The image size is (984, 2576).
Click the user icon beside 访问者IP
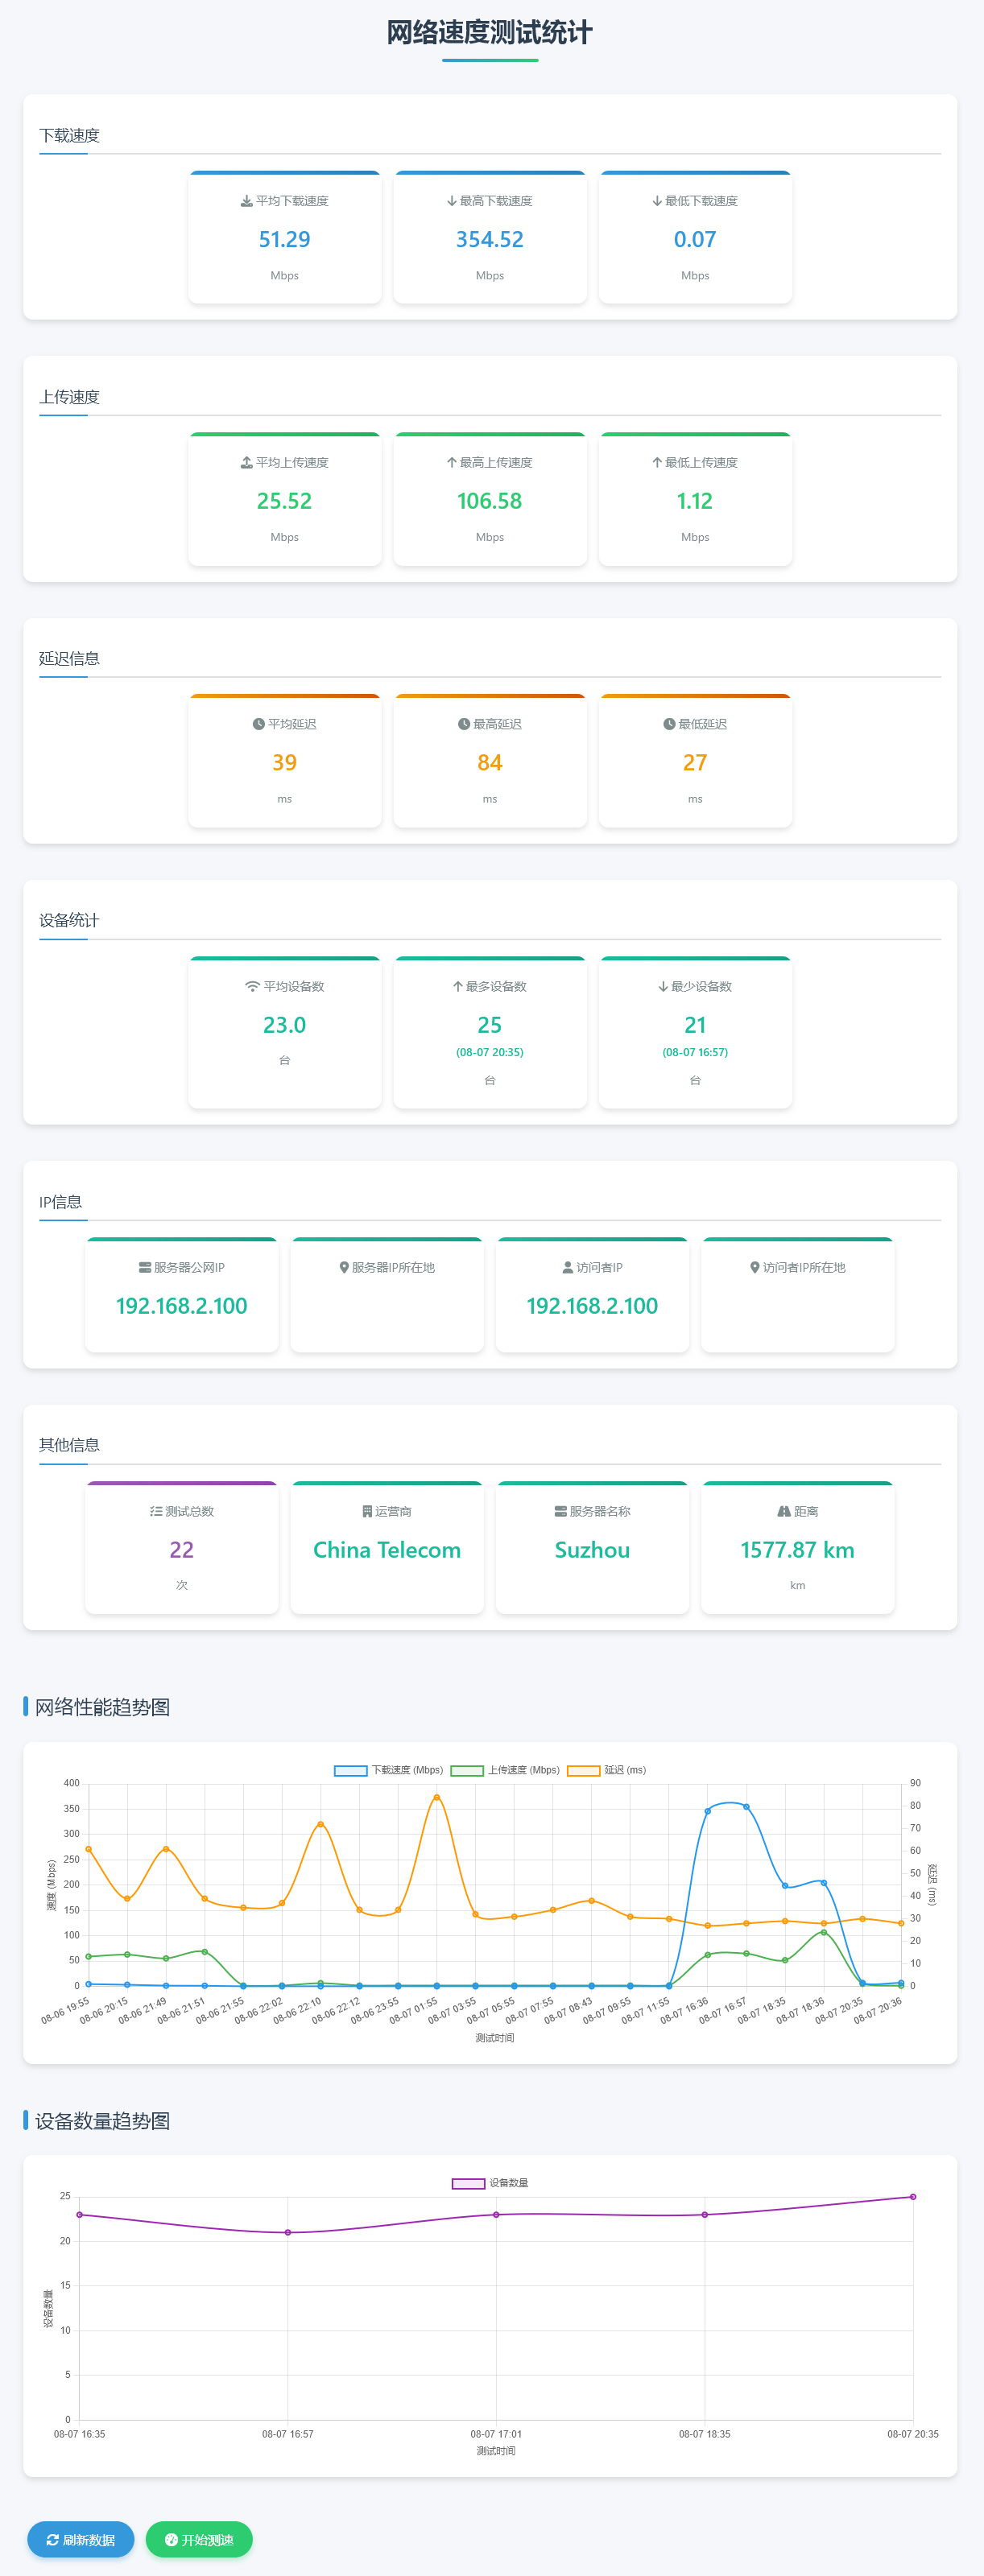coord(568,1268)
